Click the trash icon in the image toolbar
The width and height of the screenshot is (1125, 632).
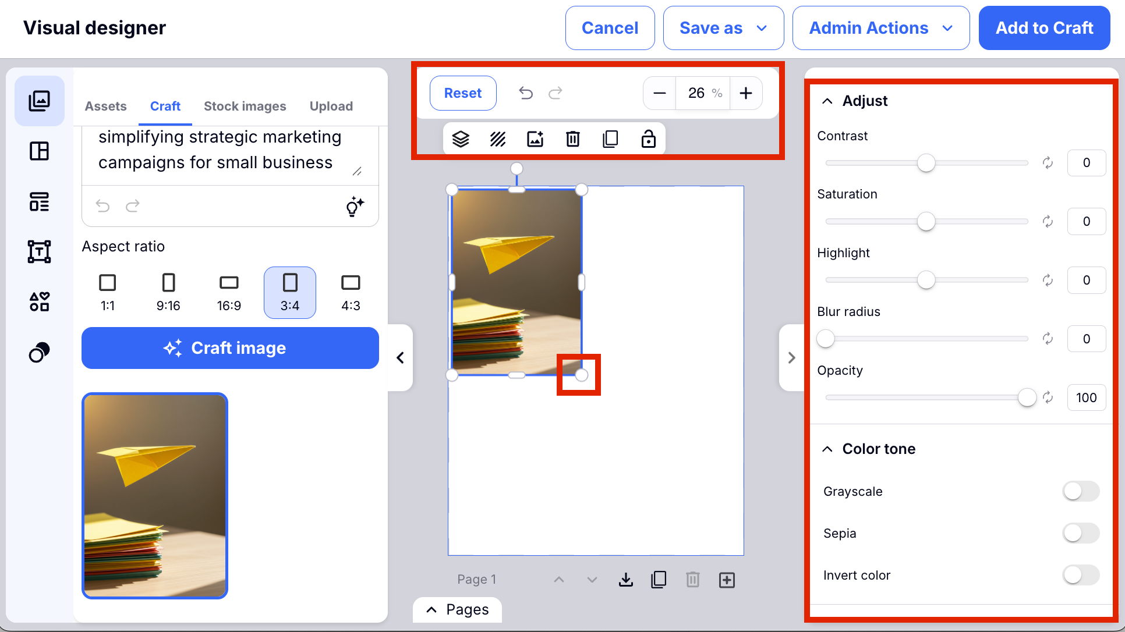point(573,139)
